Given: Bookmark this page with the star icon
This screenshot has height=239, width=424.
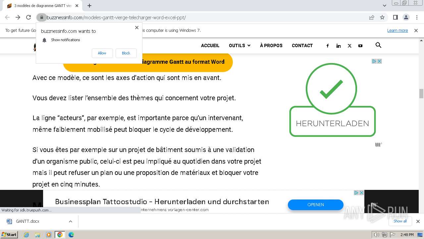Looking at the screenshot, I should 382,18.
